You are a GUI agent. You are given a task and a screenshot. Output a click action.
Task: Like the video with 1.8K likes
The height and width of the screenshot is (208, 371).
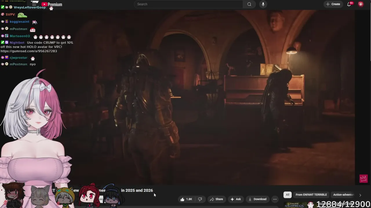[x=186, y=199]
